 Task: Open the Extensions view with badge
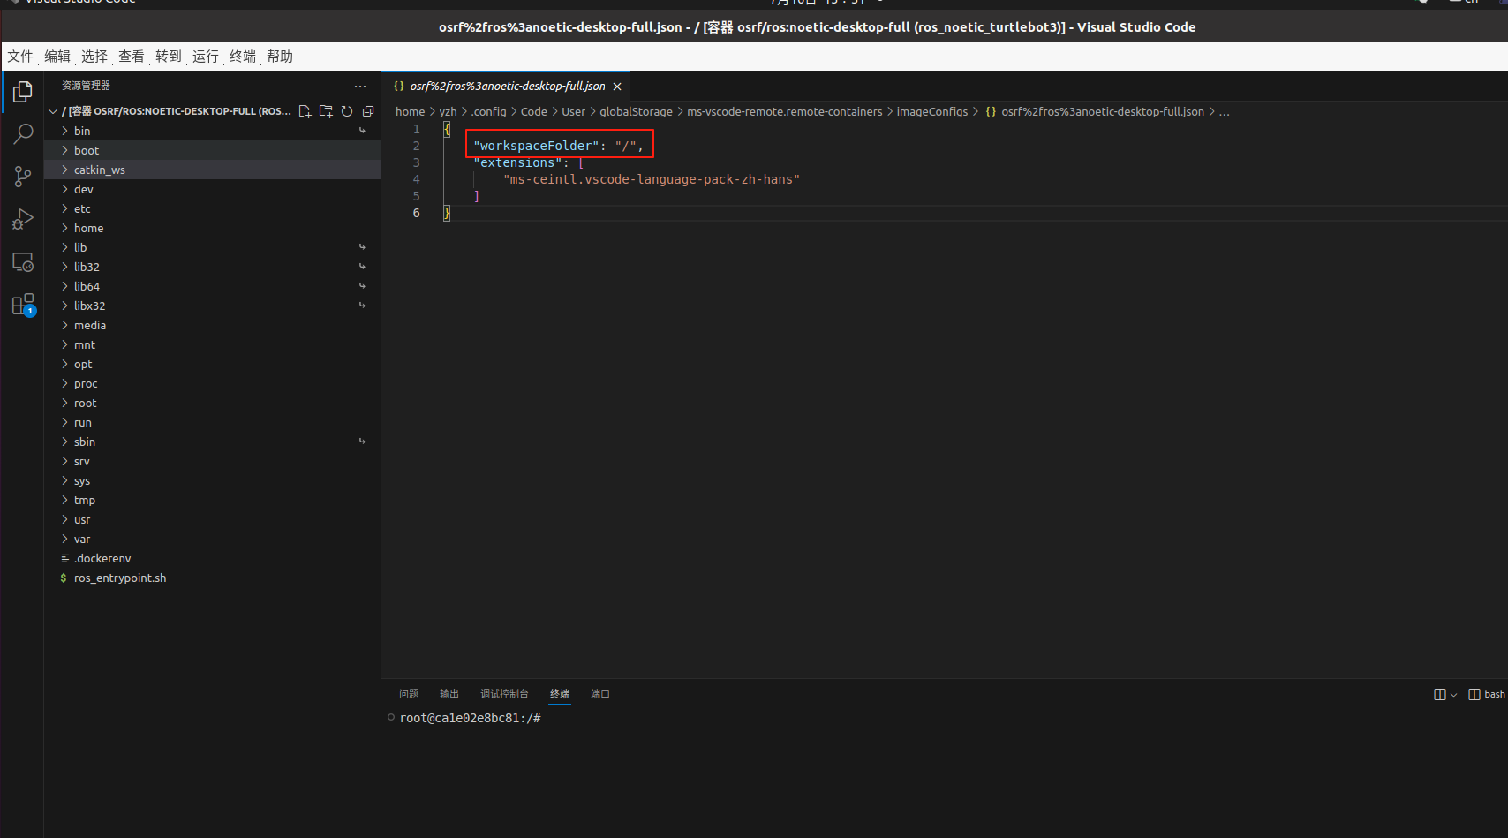22,305
